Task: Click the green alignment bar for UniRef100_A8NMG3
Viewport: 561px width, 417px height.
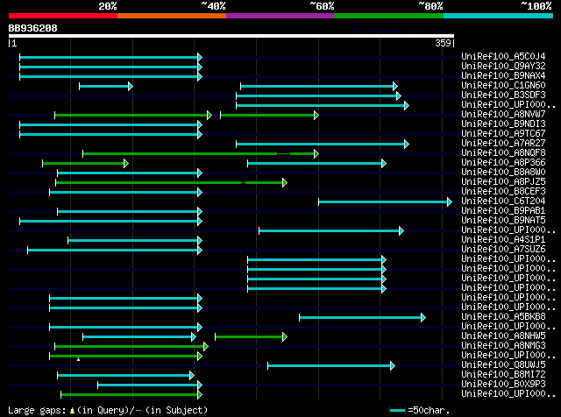Action: (131, 347)
